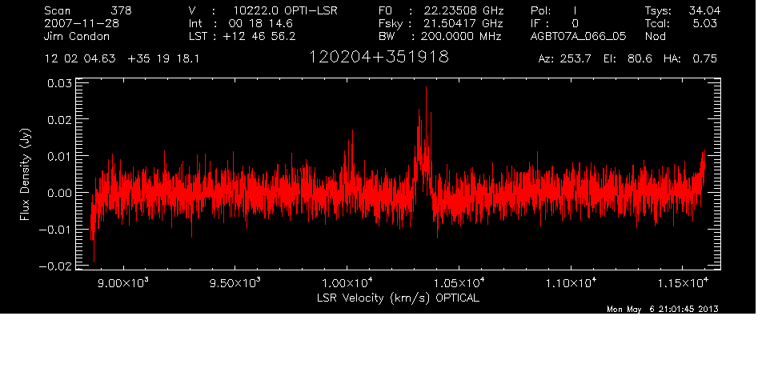Click hour angle HA: 0.75

[690, 59]
